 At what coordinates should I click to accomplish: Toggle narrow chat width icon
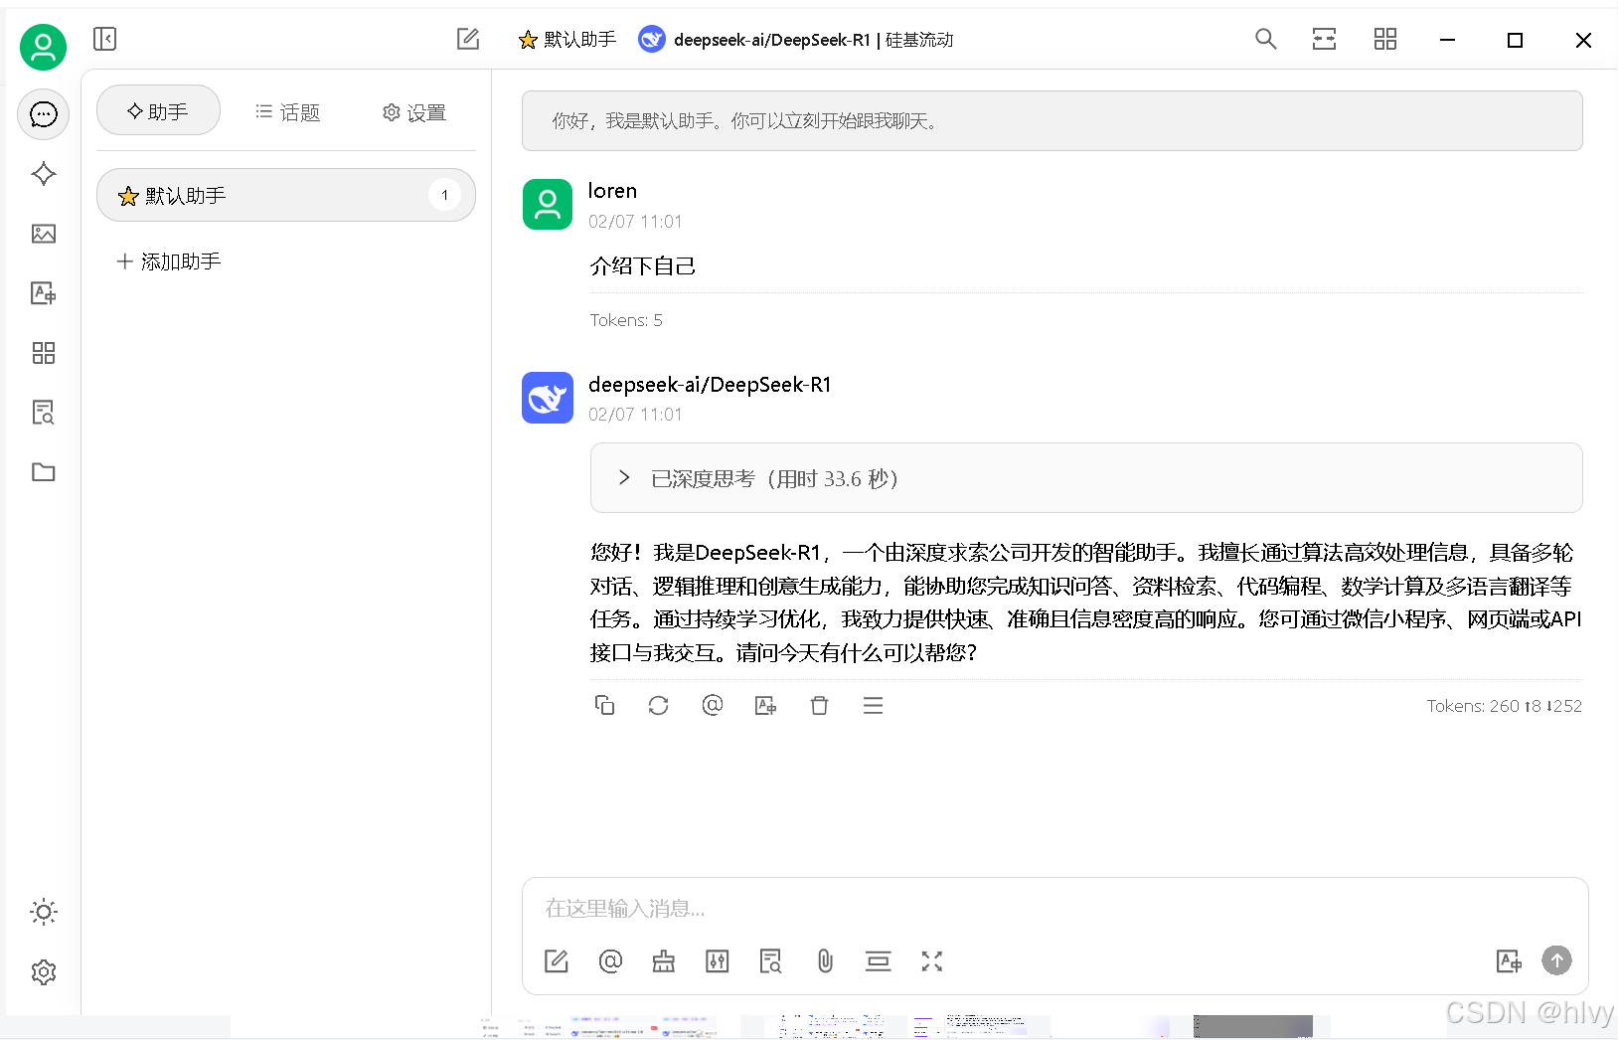pyautogui.click(x=1324, y=39)
